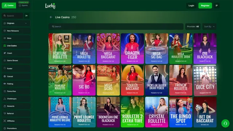Open the Fishing category

[x=16, y=84]
